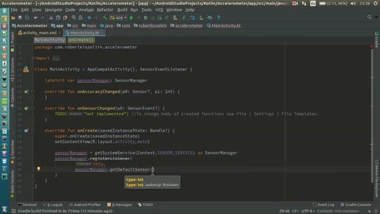Click the MainActivity class gutter icon
Image resolution: width=380 pixels, height=214 pixels.
pos(26,70)
